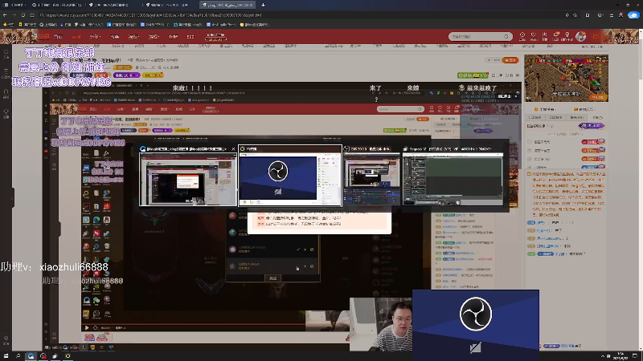Open the Windows Start menu

pyautogui.click(x=6, y=356)
